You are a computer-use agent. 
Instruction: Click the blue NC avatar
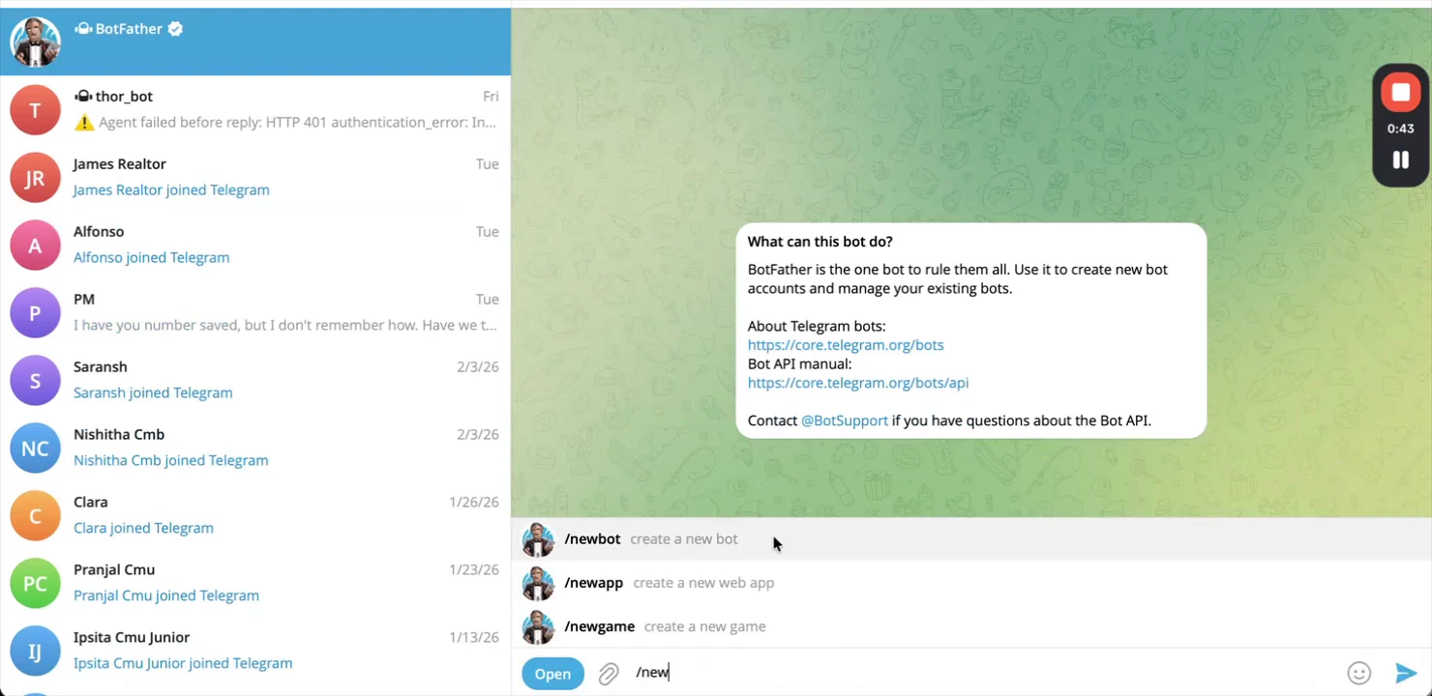(35, 448)
